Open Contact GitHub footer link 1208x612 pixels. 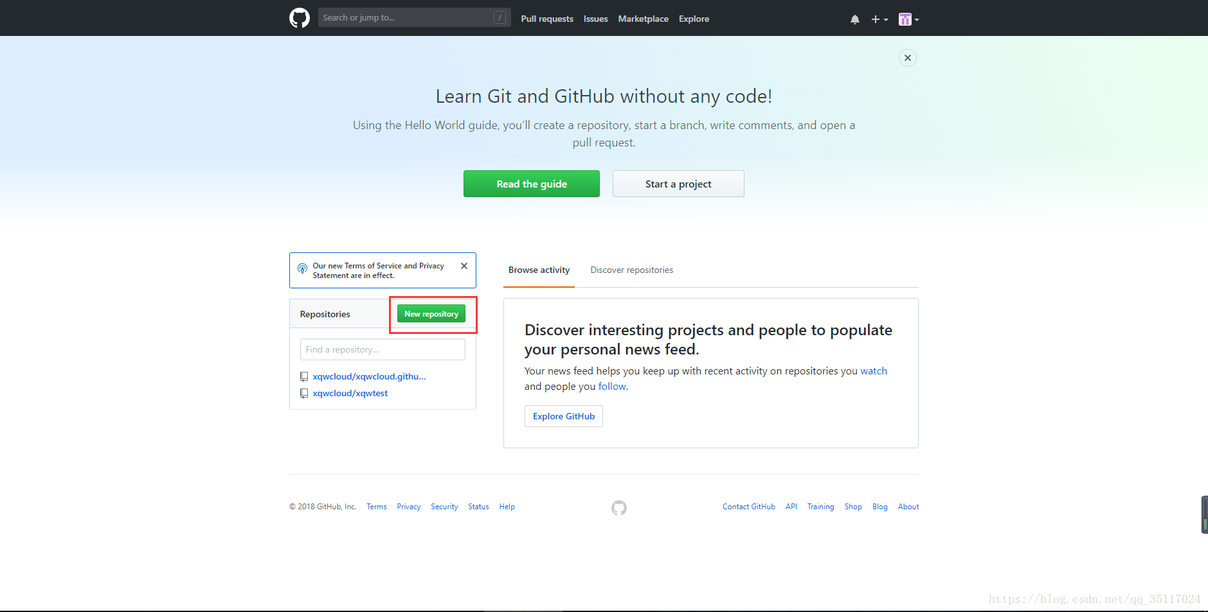click(749, 507)
